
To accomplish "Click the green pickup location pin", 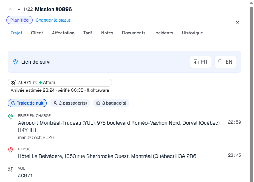I will (x=11, y=117).
